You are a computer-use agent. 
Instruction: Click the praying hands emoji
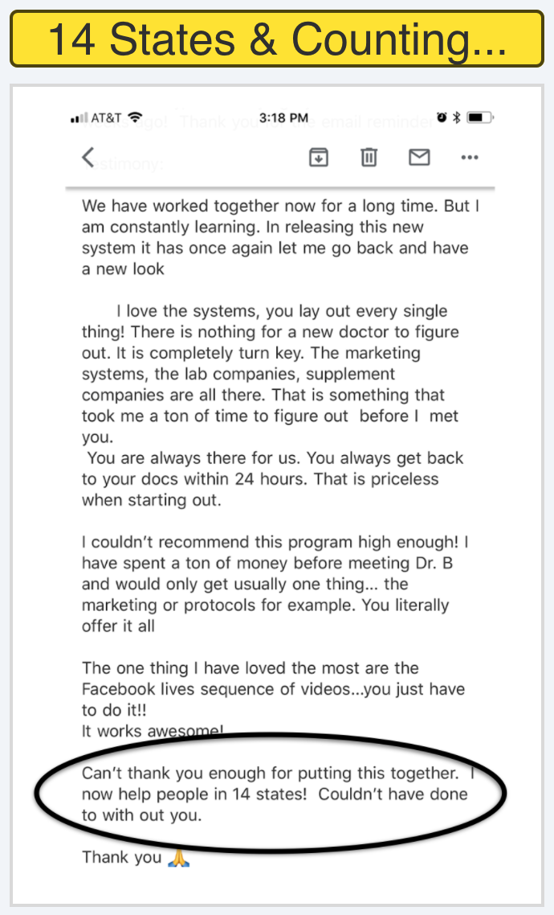(179, 857)
